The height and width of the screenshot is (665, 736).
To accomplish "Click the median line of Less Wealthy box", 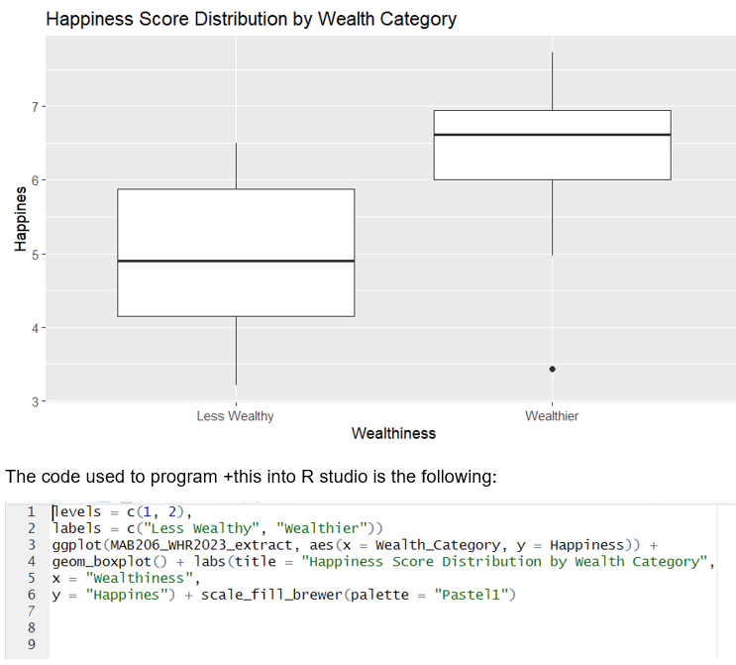I will pyautogui.click(x=236, y=261).
